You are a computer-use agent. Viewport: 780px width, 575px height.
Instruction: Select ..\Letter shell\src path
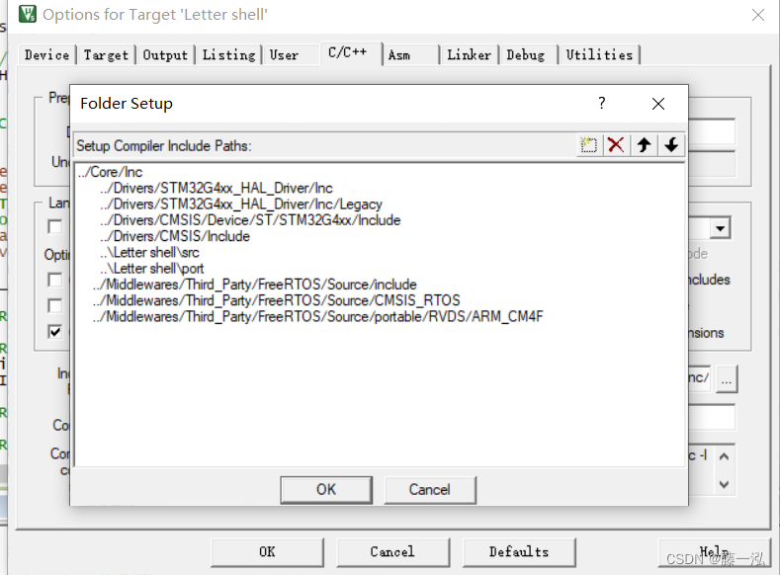pos(149,252)
